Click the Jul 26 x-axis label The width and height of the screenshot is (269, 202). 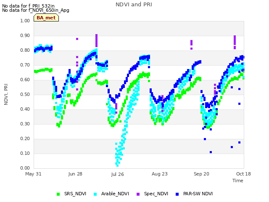118,174
